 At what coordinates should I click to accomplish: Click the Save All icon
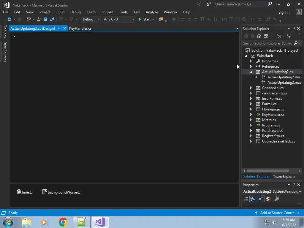tap(52, 19)
